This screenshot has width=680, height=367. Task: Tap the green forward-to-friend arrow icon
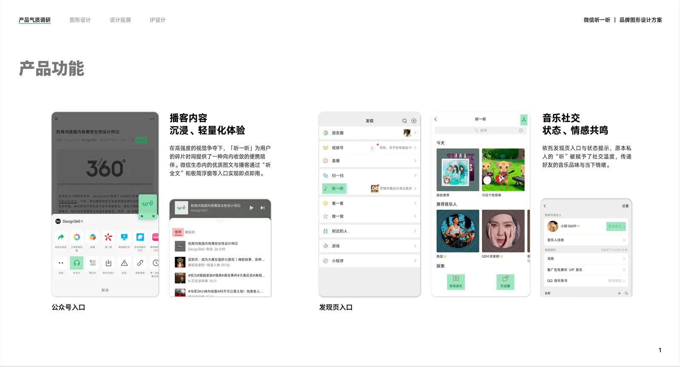point(61,237)
